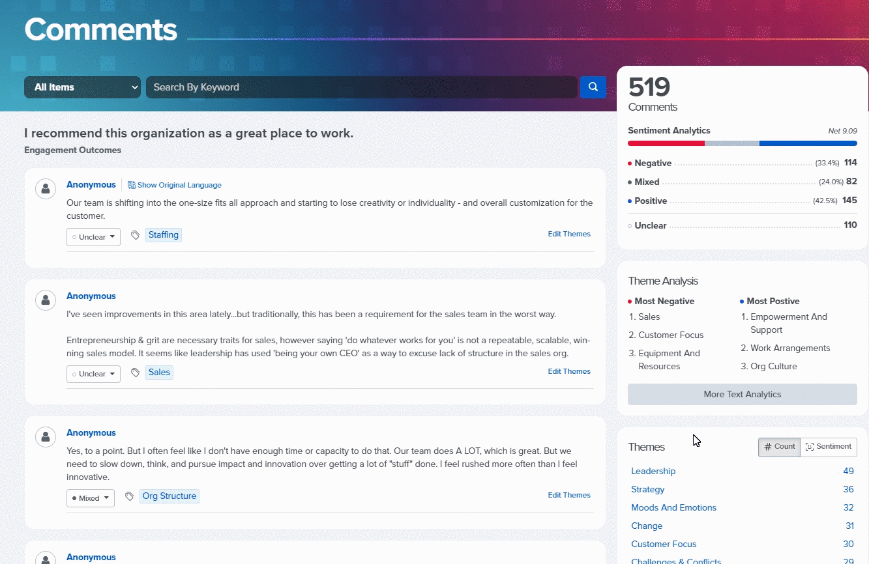Click the tag icon next to Staffing
Screen dimensions: 869x564
coord(135,235)
